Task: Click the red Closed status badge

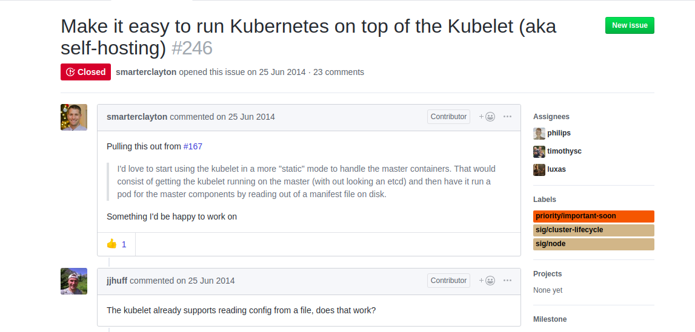Action: tap(85, 72)
